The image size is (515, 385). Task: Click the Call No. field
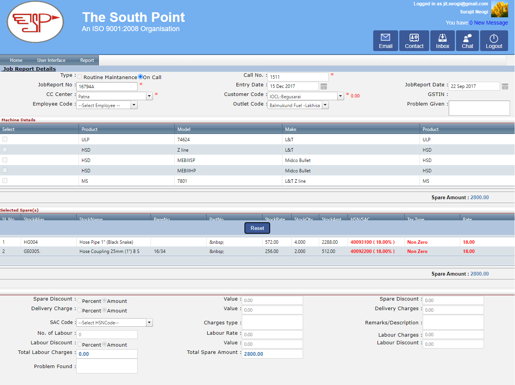[298, 77]
